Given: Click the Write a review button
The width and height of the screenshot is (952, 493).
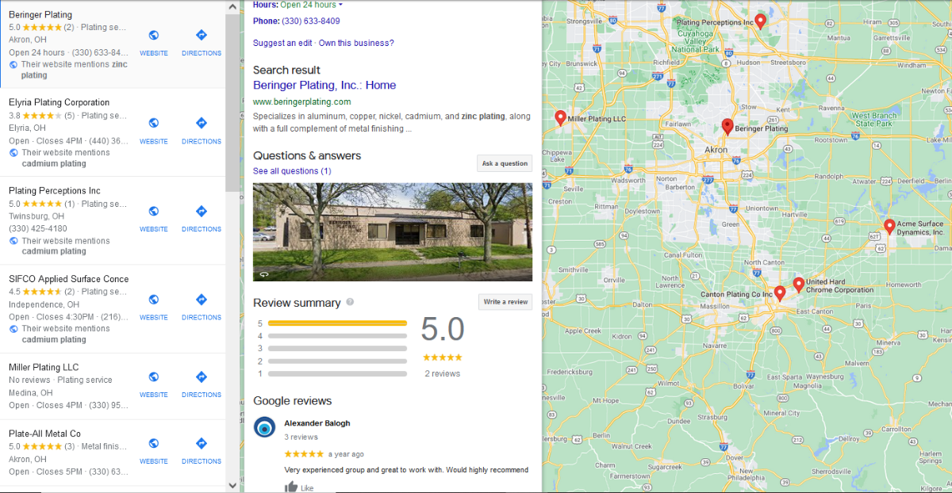Looking at the screenshot, I should (505, 302).
